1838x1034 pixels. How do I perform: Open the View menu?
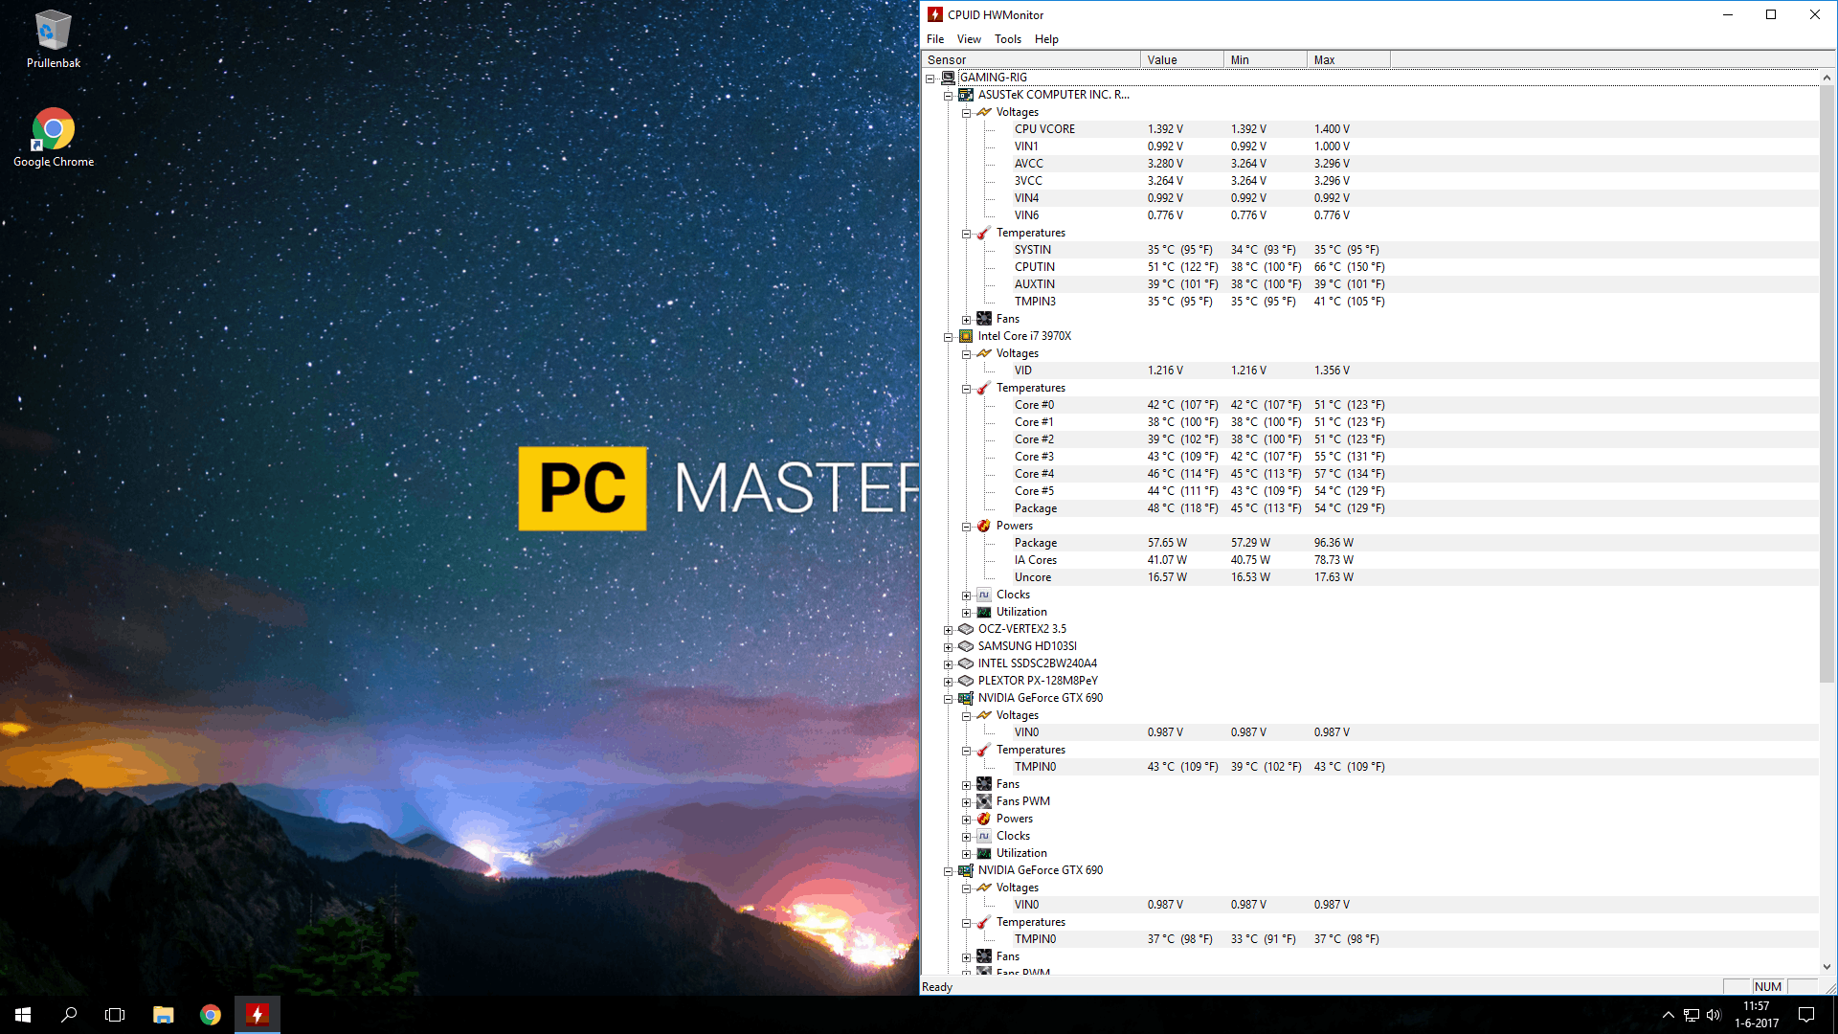(x=968, y=39)
